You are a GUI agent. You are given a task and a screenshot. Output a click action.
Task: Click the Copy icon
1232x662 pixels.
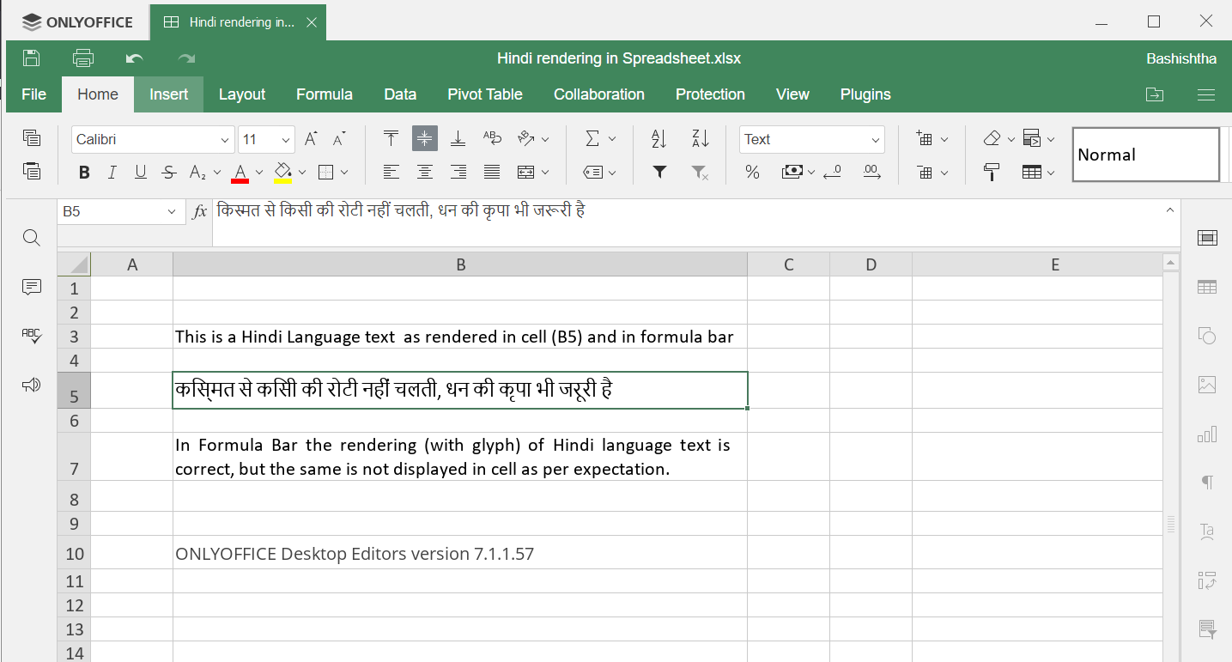32,138
